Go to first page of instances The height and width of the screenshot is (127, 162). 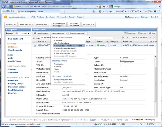(x=123, y=38)
